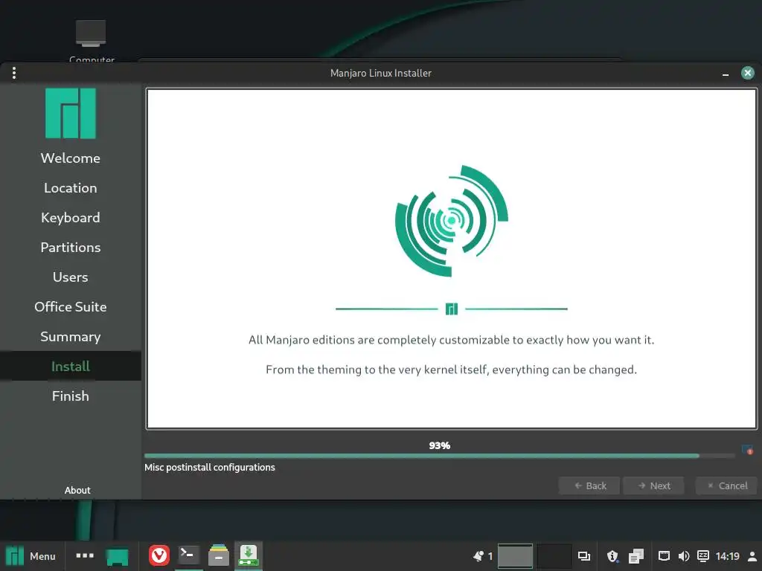
Task: Select the Install step in the sidebar
Action: pyautogui.click(x=71, y=366)
